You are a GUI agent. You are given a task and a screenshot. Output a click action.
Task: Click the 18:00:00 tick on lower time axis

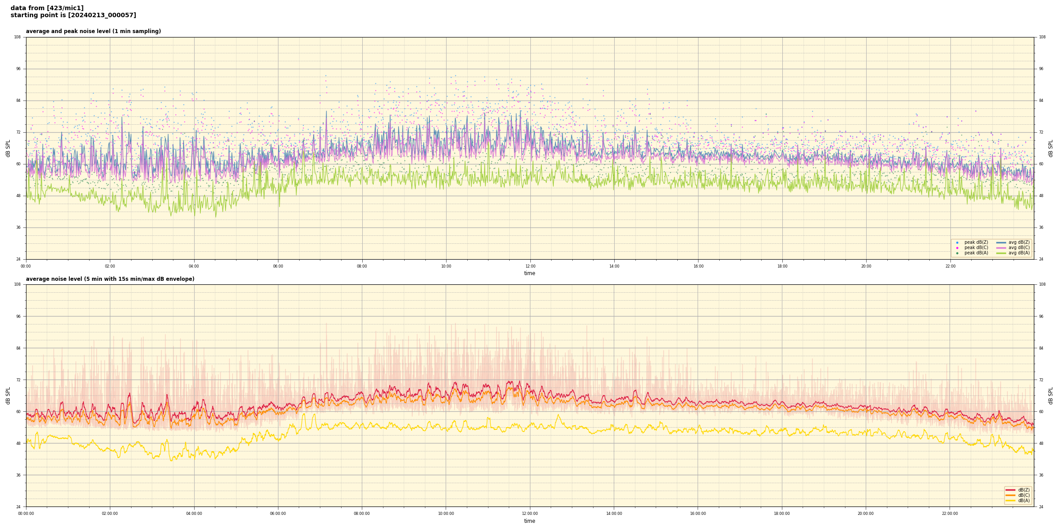click(782, 514)
